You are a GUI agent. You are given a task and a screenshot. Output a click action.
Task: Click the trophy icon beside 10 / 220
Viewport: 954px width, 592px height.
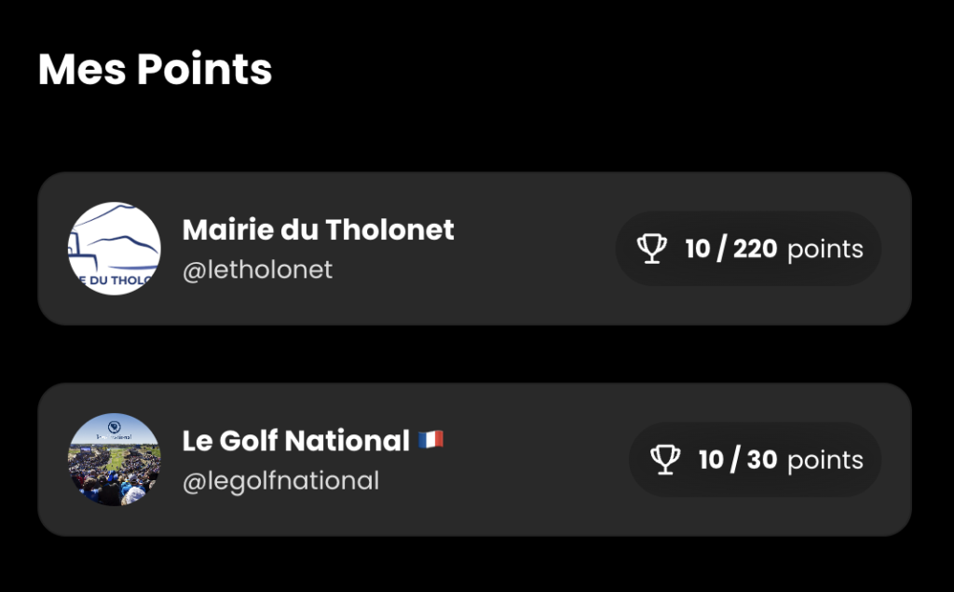click(651, 249)
